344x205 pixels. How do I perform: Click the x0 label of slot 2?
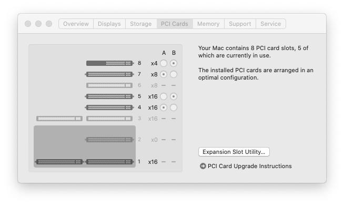(154, 140)
